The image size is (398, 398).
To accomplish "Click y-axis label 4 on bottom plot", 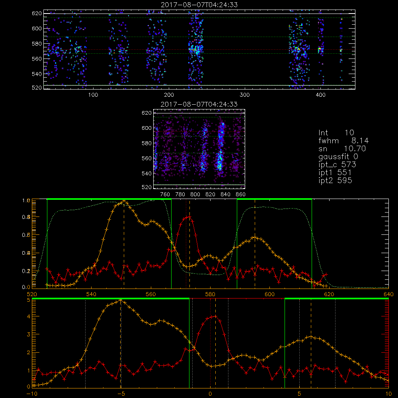I will click(29, 316).
